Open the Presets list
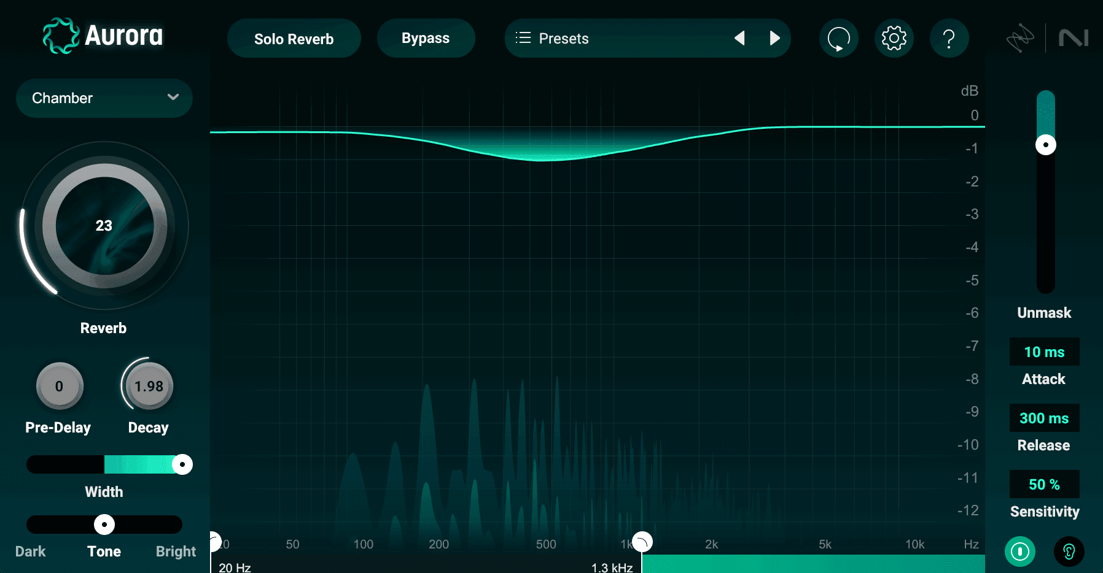The width and height of the screenshot is (1103, 573). coord(551,39)
